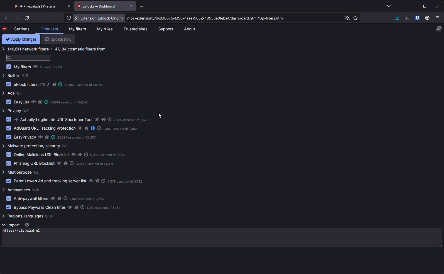Open Phishing URL Blocklist home icon
This screenshot has height=274, width=444.
[x=65, y=163]
